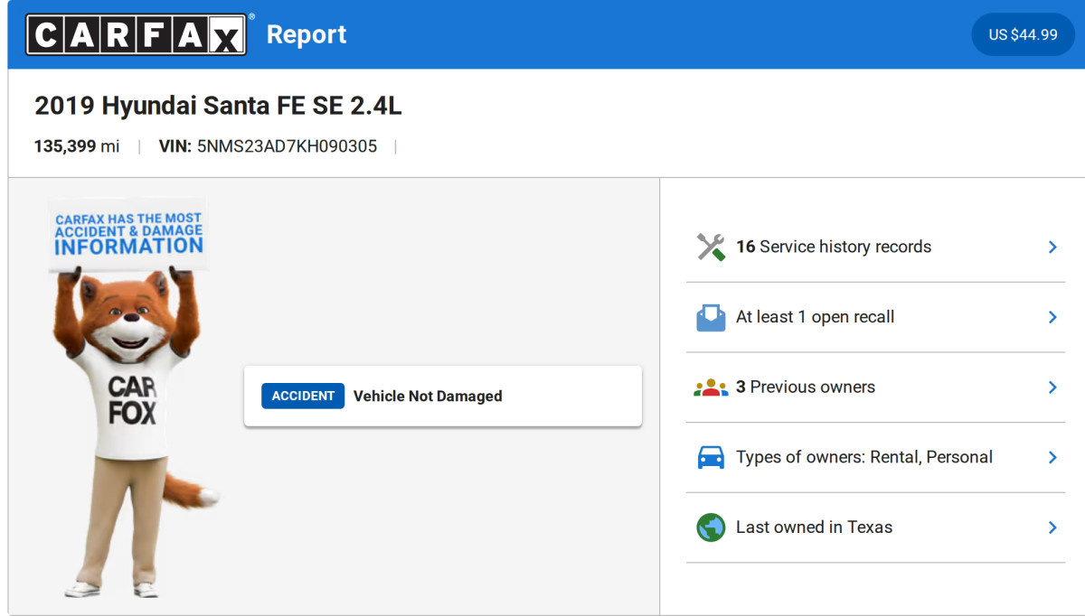Click the blue ACCIDENT badge
This screenshot has height=616, width=1085.
tap(302, 396)
